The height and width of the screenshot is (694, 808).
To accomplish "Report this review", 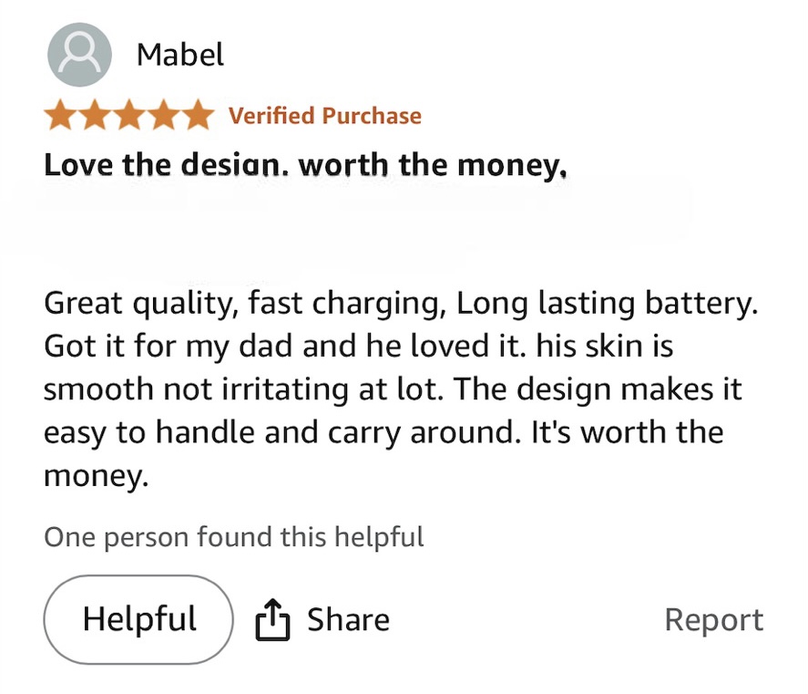I will coord(713,620).
